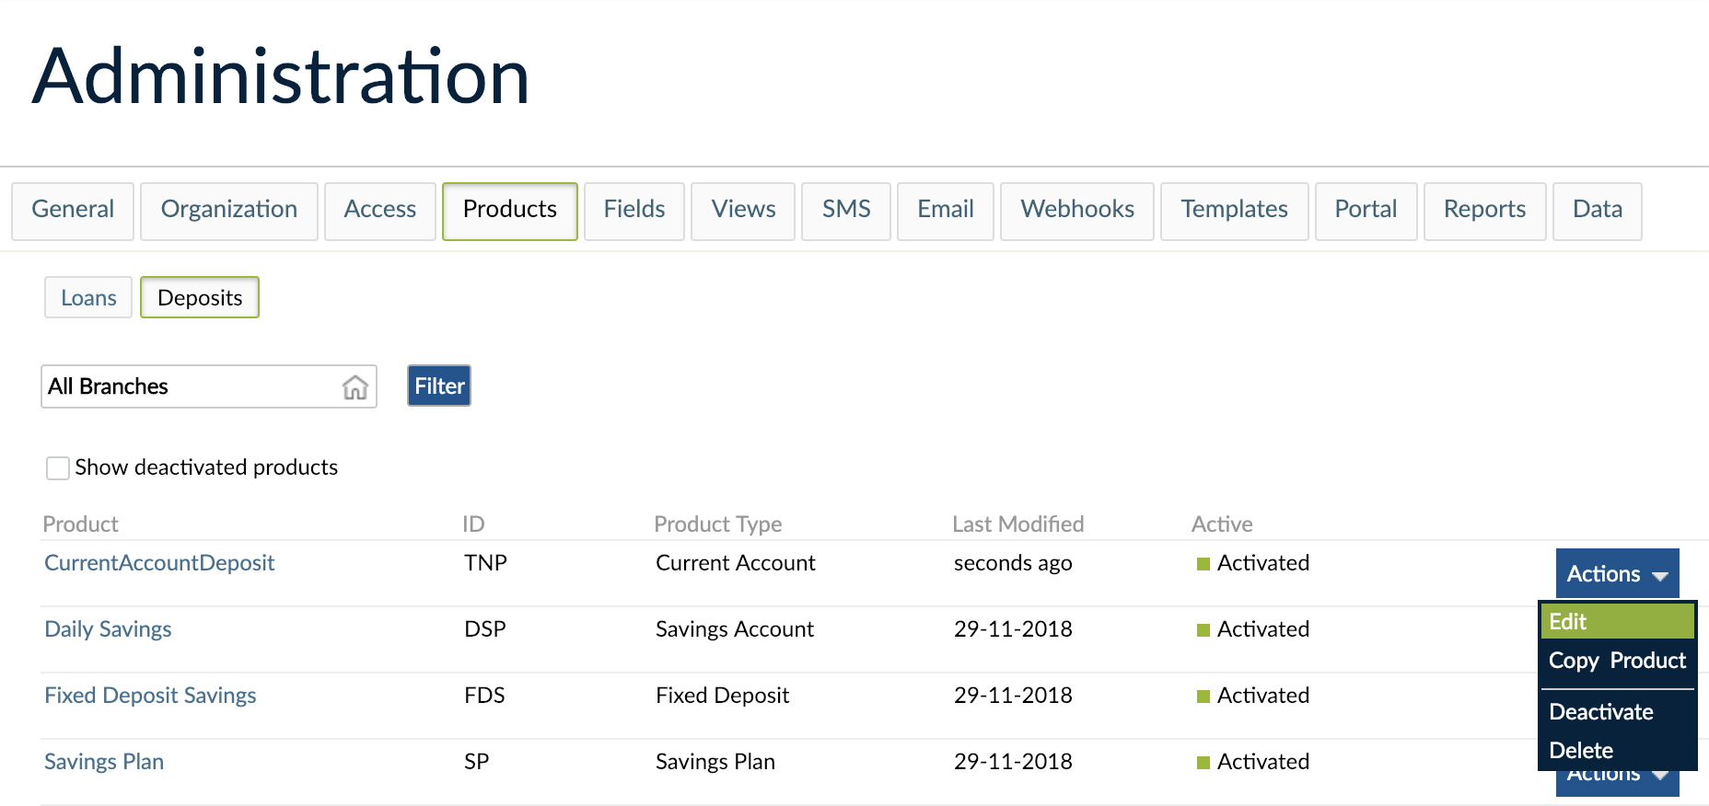
Task: Click the Active column header
Action: tap(1222, 524)
